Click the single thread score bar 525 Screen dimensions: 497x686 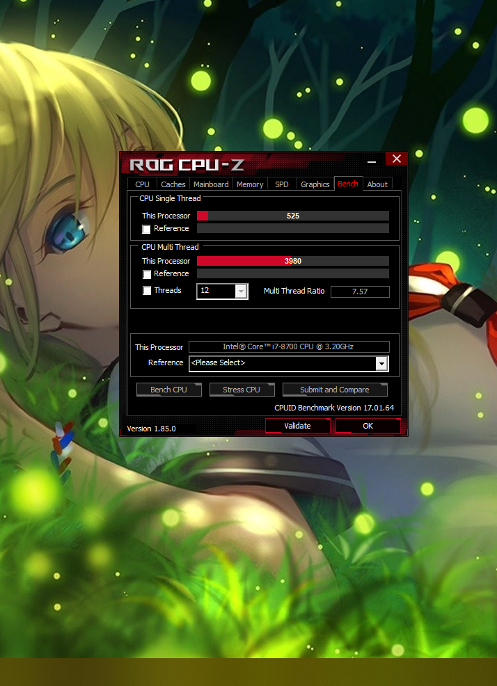point(293,216)
